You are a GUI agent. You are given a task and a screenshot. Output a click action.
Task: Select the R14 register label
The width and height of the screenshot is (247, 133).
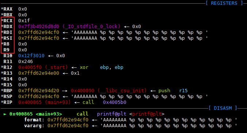[8, 79]
